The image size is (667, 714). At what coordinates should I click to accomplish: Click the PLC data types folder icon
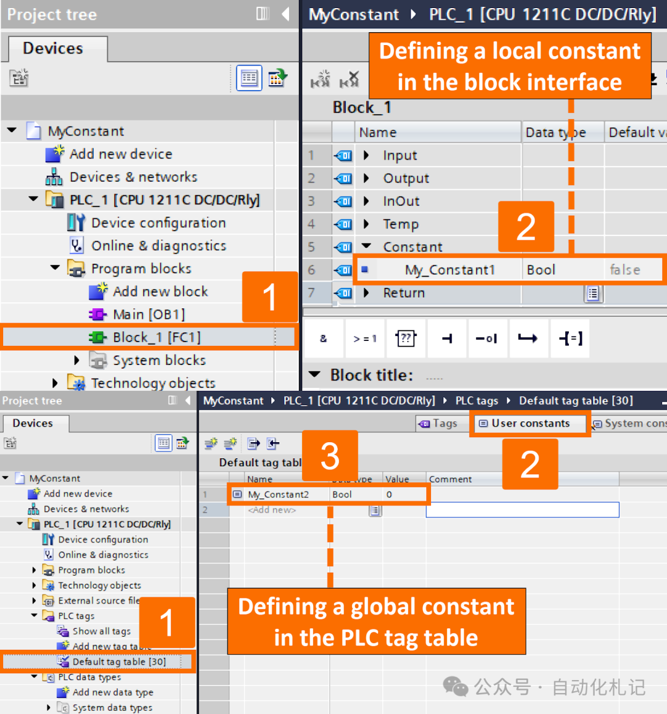click(x=49, y=677)
